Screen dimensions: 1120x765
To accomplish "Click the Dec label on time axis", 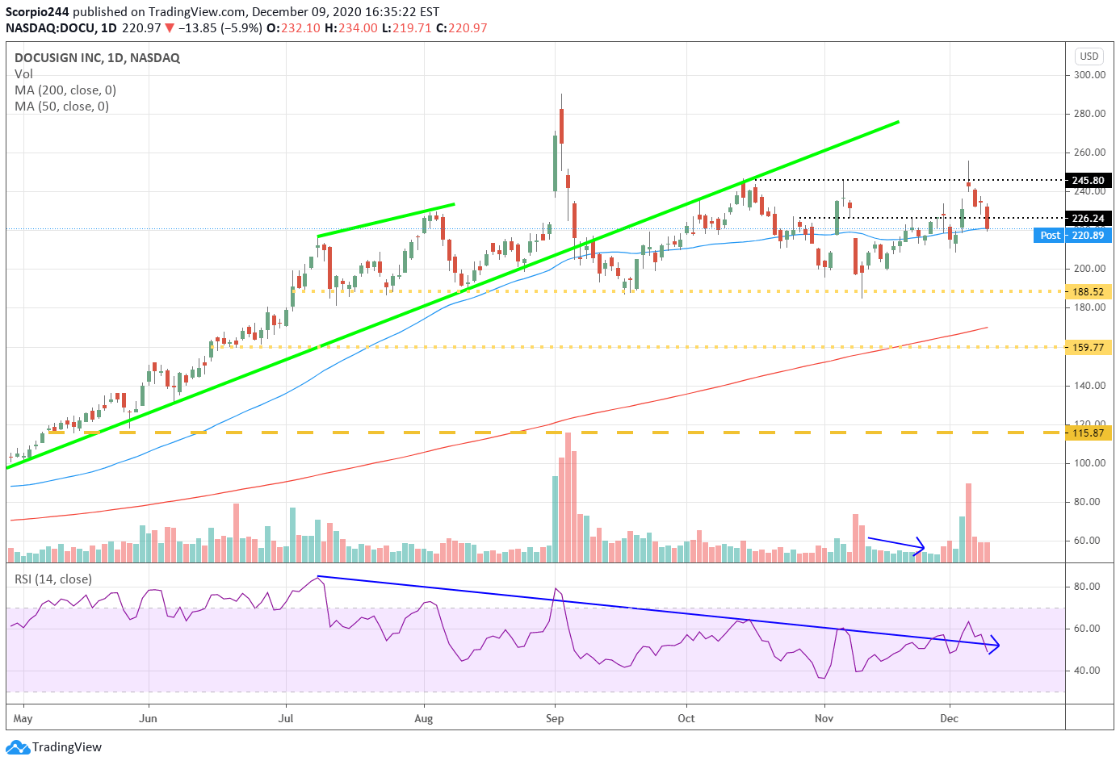I will coord(950,718).
